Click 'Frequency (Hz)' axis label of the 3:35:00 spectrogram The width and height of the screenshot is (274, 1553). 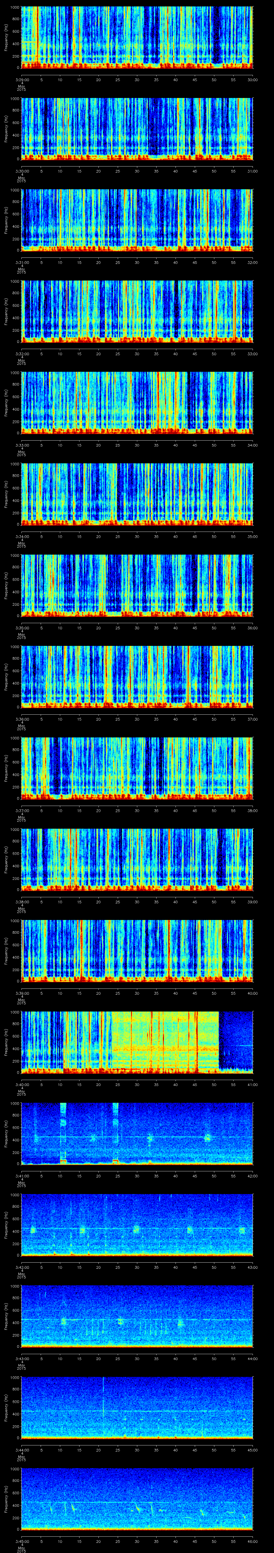(x=7, y=585)
